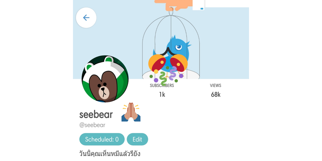Click the hook ring atop the cage
The width and height of the screenshot is (322, 161).
[x=171, y=12]
